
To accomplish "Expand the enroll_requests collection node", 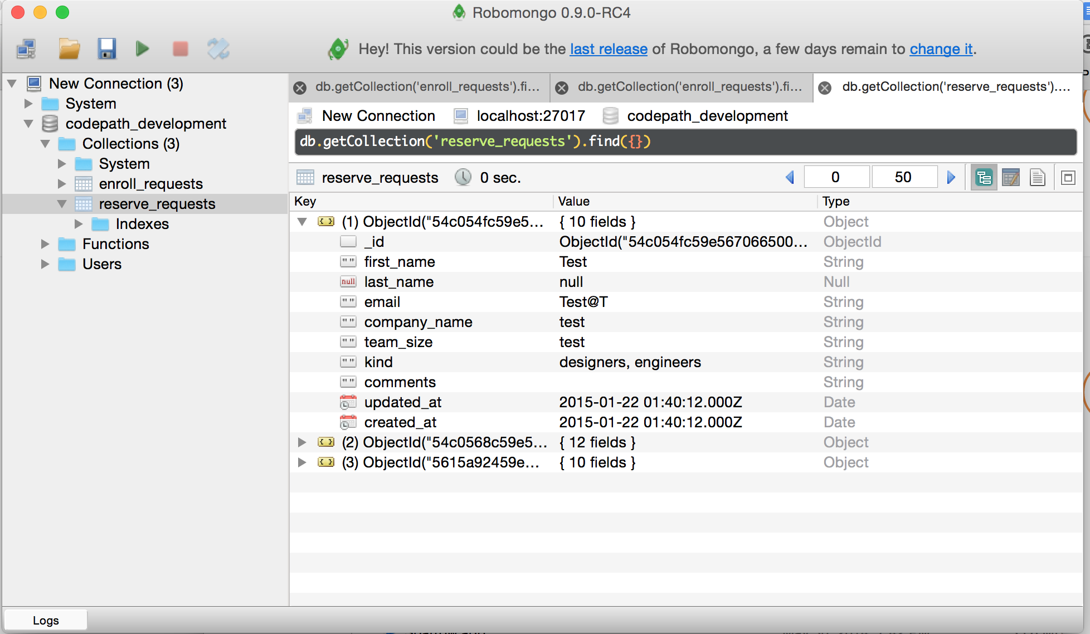I will point(62,184).
